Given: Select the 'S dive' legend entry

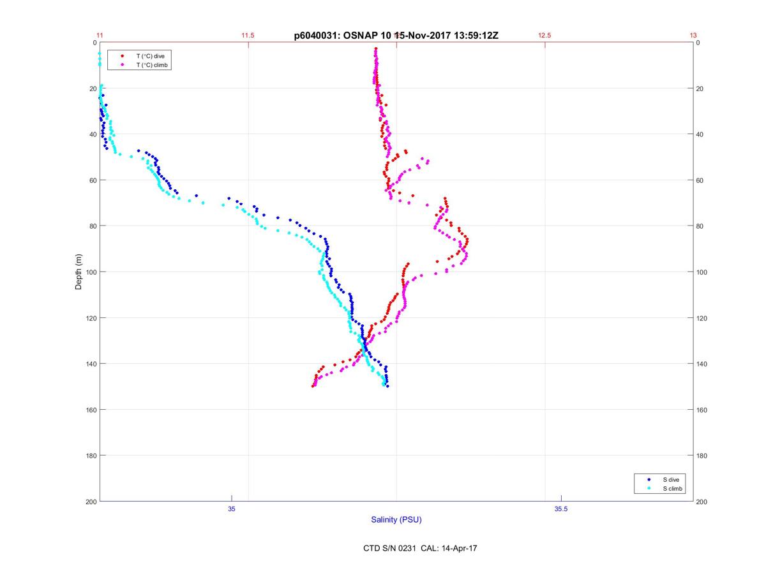Looking at the screenshot, I should [670, 479].
